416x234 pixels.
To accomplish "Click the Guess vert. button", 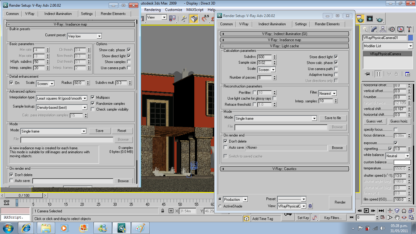I will click(375, 121).
